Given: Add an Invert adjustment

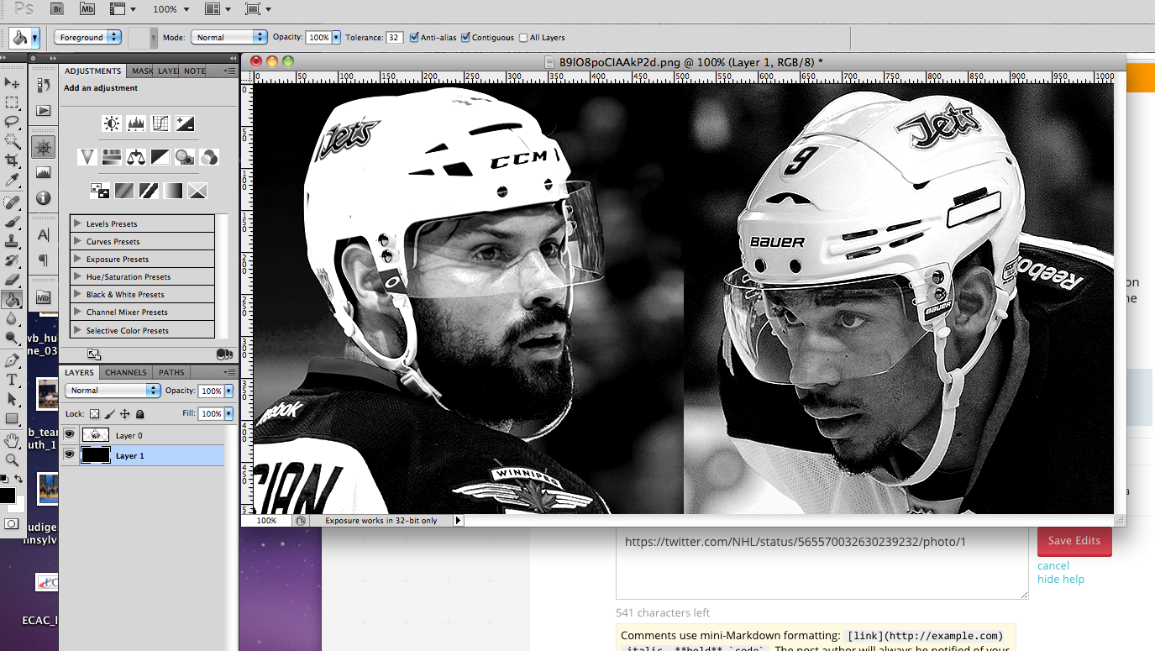Looking at the screenshot, I should [100, 191].
